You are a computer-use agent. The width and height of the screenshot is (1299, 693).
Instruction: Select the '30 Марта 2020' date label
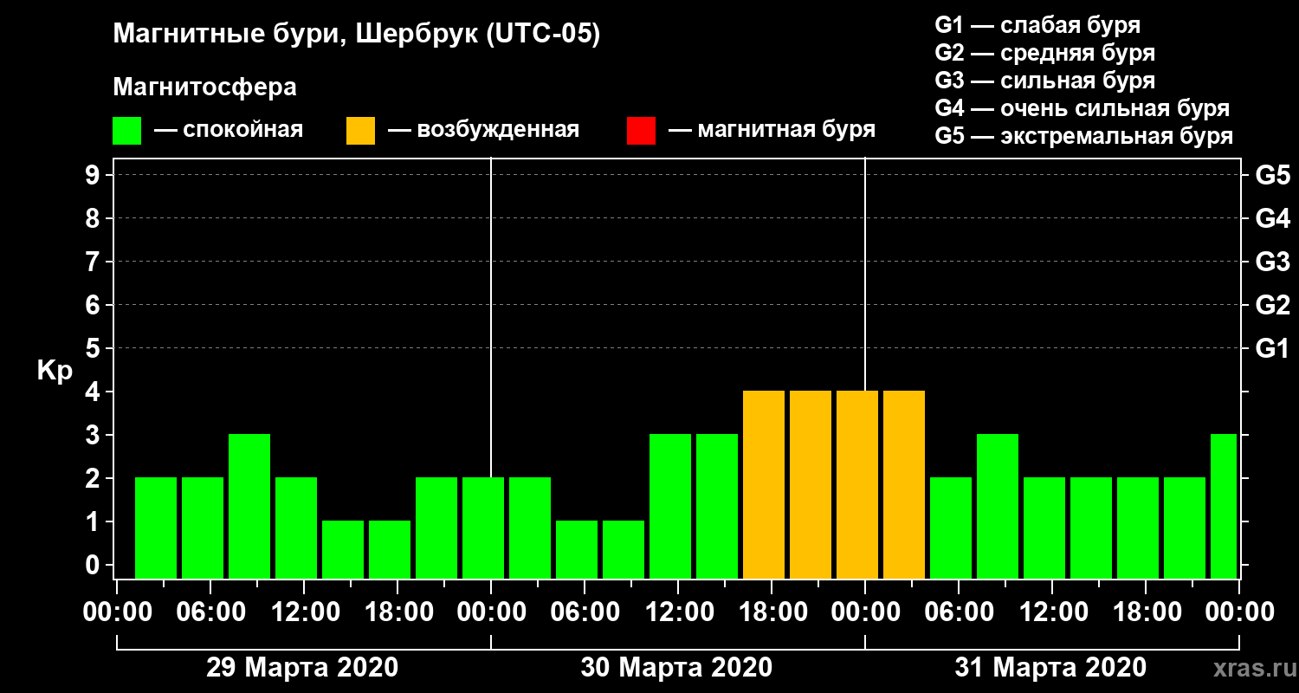[x=676, y=668]
